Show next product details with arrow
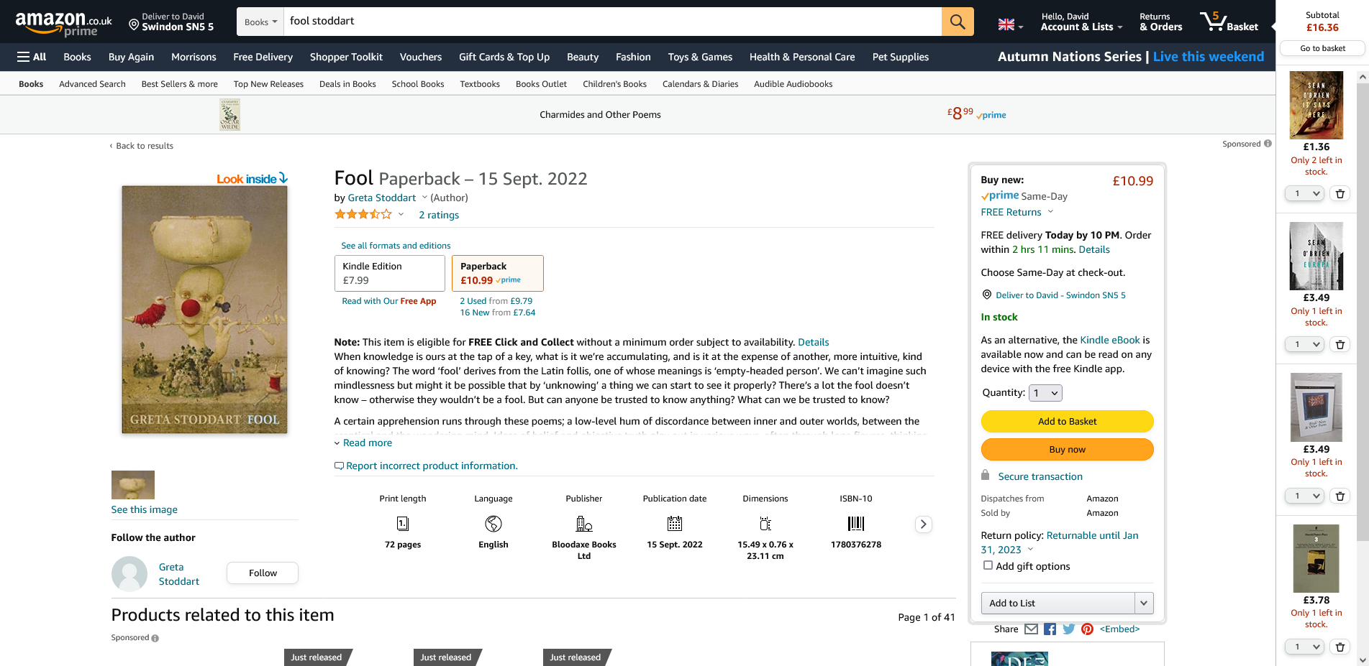Image resolution: width=1369 pixels, height=666 pixels. (923, 524)
